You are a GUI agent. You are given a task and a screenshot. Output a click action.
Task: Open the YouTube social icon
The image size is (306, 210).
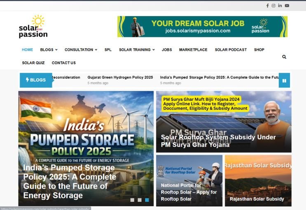tap(287, 6)
